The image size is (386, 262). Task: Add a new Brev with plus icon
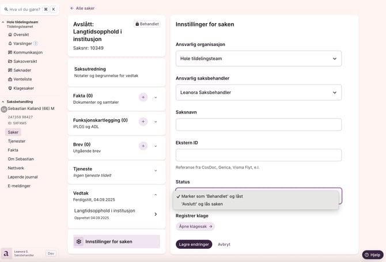point(143,146)
